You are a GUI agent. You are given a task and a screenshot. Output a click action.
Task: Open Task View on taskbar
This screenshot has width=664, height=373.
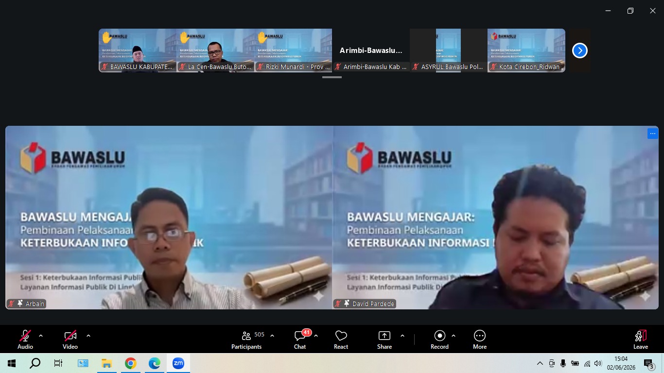(x=58, y=363)
